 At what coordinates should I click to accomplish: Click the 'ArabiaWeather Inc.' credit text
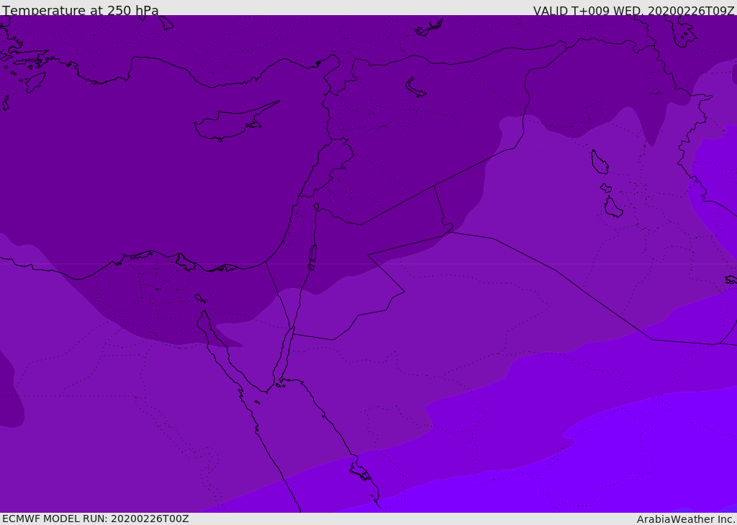click(686, 519)
